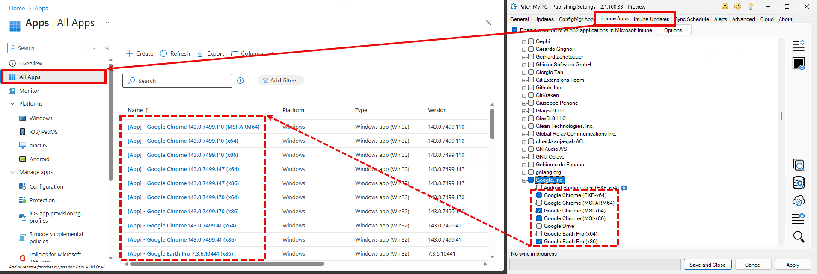This screenshot has height=274, width=817.
Task: Switch to the General tab
Action: point(519,19)
